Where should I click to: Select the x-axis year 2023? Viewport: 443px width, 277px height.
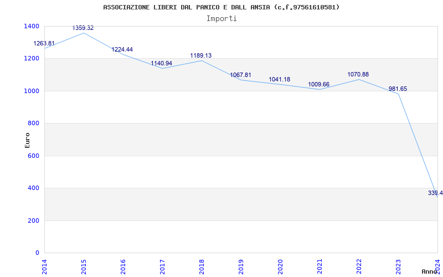click(x=398, y=266)
